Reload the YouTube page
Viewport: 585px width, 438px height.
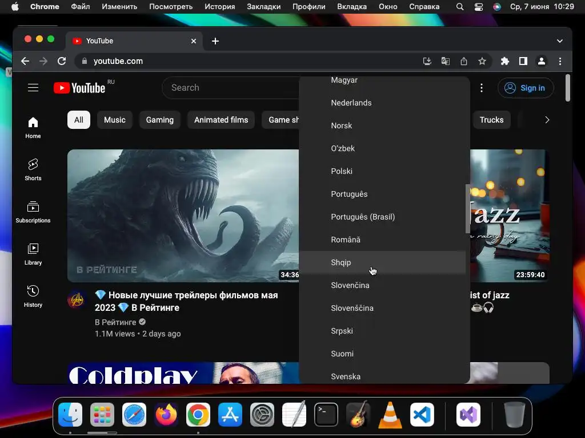pos(62,61)
